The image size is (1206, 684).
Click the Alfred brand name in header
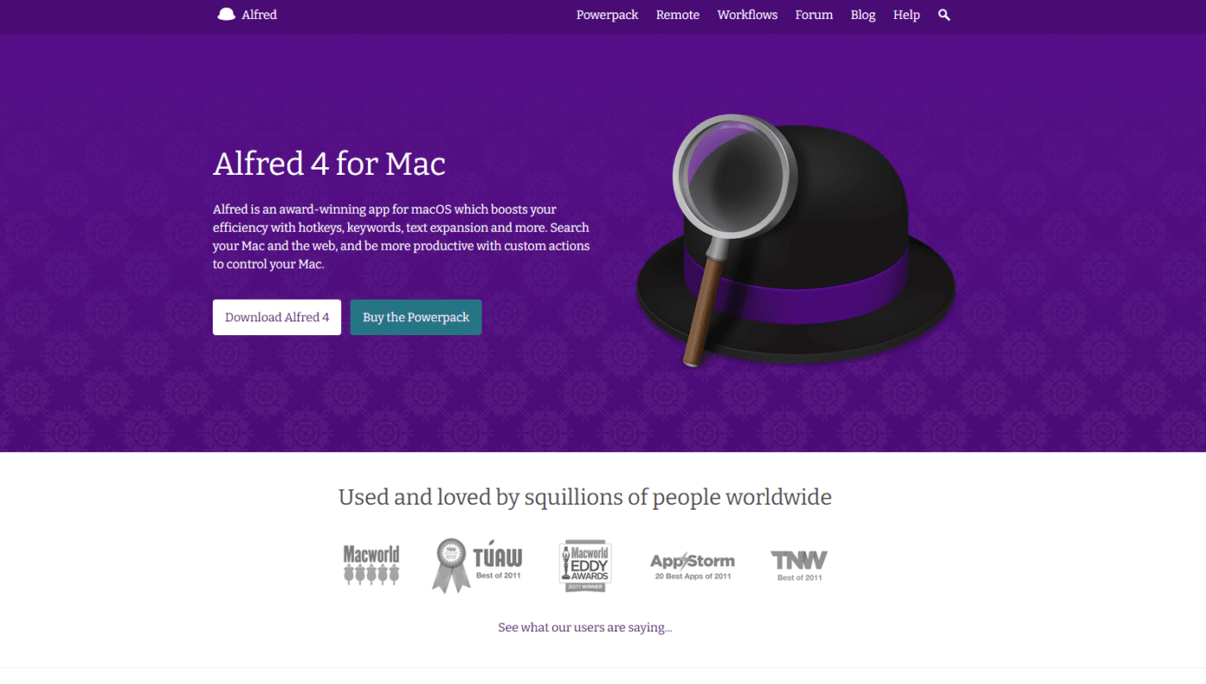259,15
